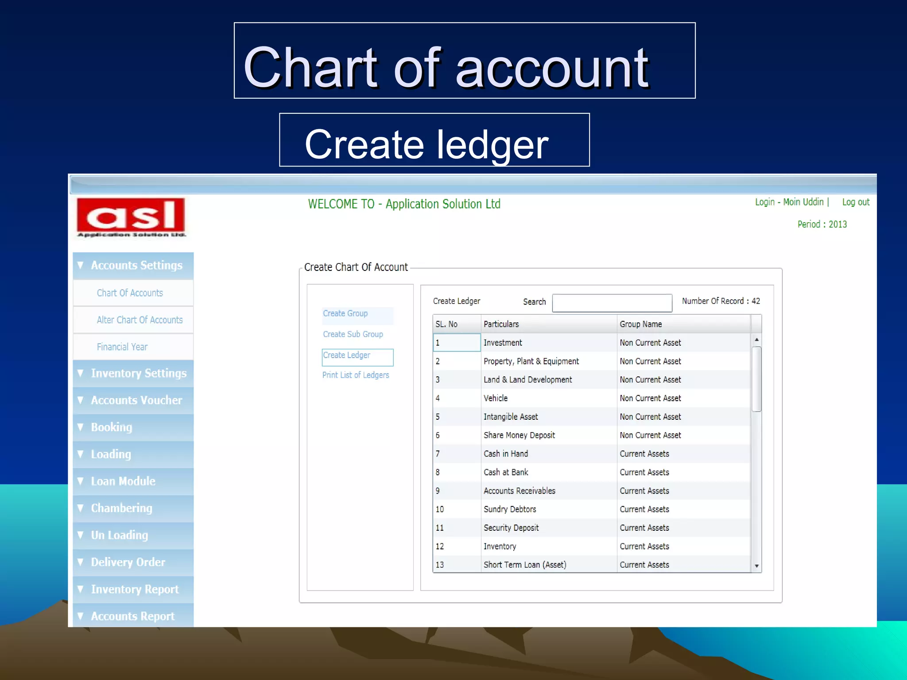Open Print List of Ledgers
The image size is (907, 680).
coord(356,375)
